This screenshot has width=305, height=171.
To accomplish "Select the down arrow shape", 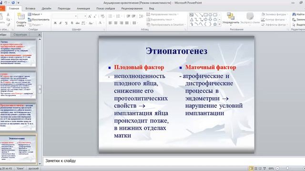I will (x=210, y=19).
